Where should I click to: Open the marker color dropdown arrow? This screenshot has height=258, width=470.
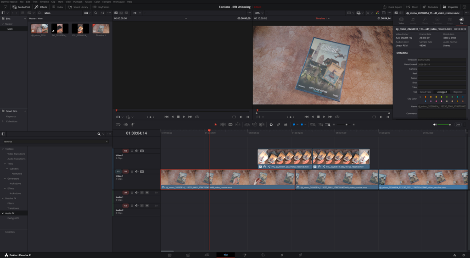click(x=305, y=125)
